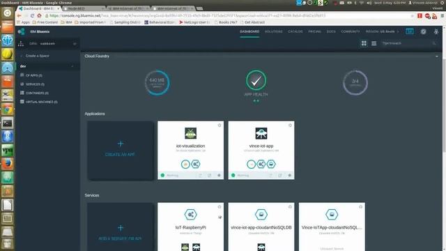Collapse the dev space section
Image resolution: width=446 pixels, height=251 pixels.
pos(72,66)
